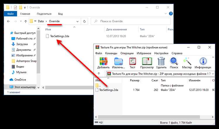
Task: Go up one level in WinRAR arrow
Action: (99, 73)
